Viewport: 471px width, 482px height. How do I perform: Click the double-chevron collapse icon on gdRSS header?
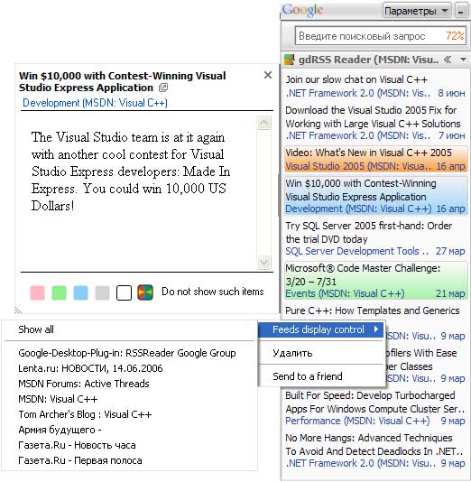pyautogui.click(x=448, y=60)
